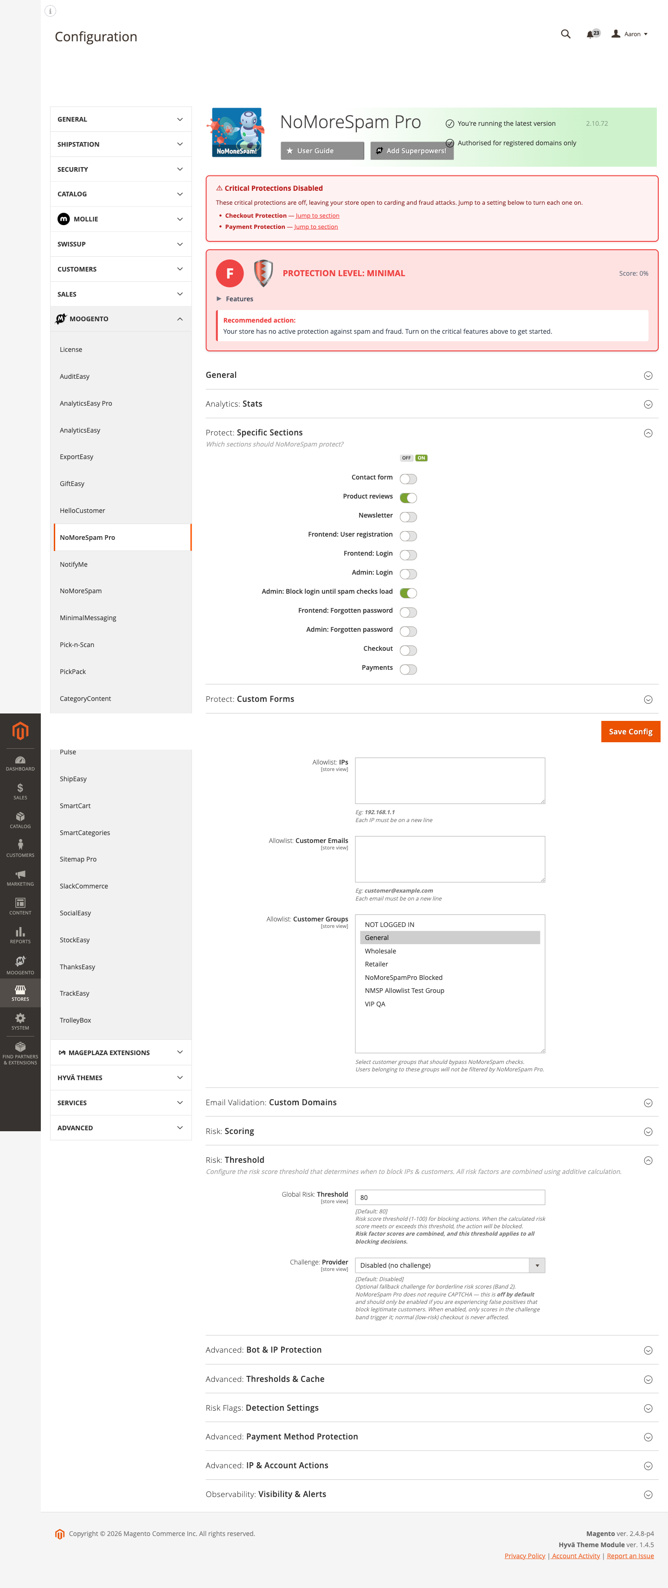This screenshot has width=668, height=1588.
Task: Open Stores in admin sidebar
Action: pyautogui.click(x=20, y=993)
